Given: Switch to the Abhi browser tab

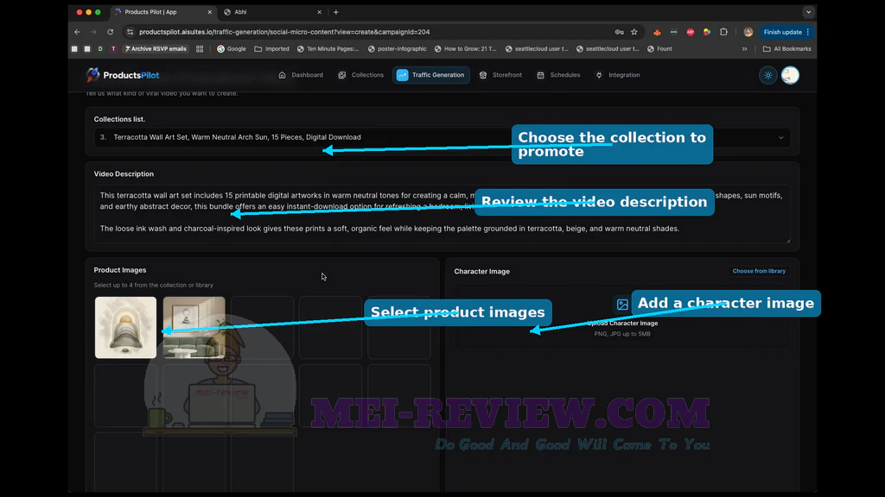Looking at the screenshot, I should click(271, 12).
